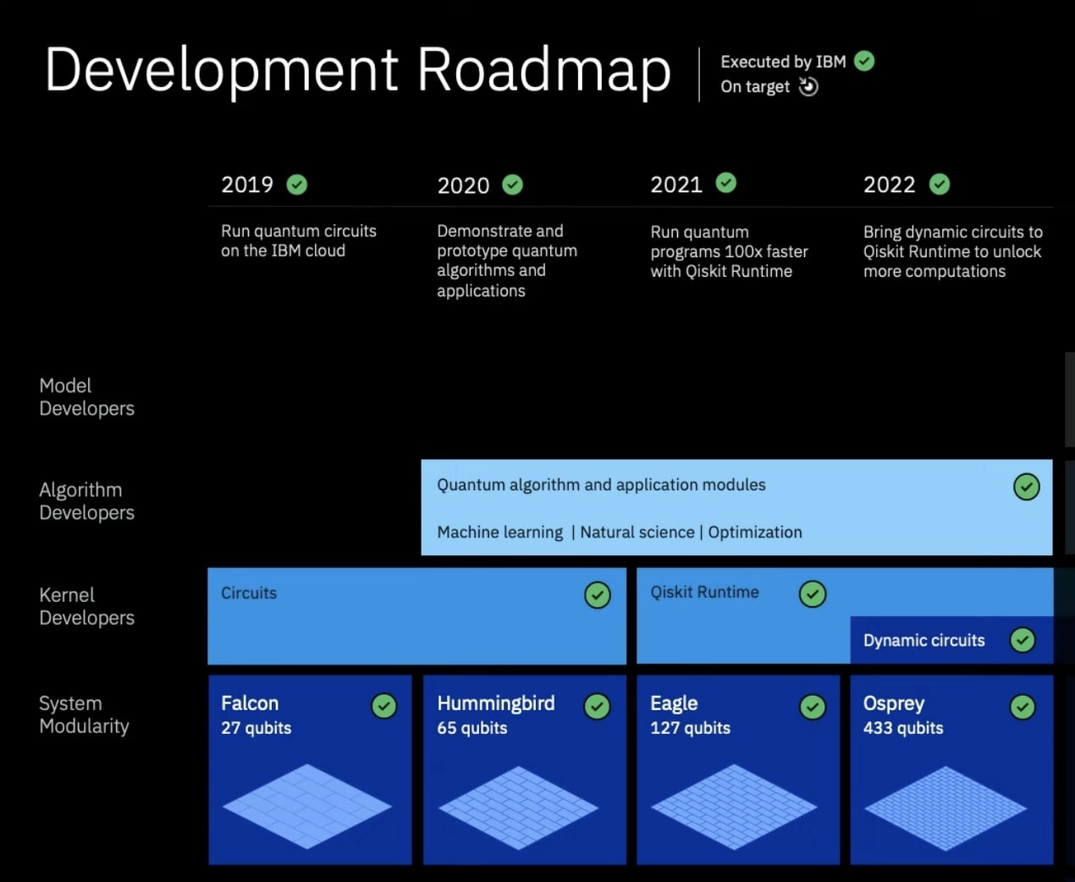Click the 'Optimization' module label
Viewport: 1075px width, 882px height.
[x=755, y=532]
